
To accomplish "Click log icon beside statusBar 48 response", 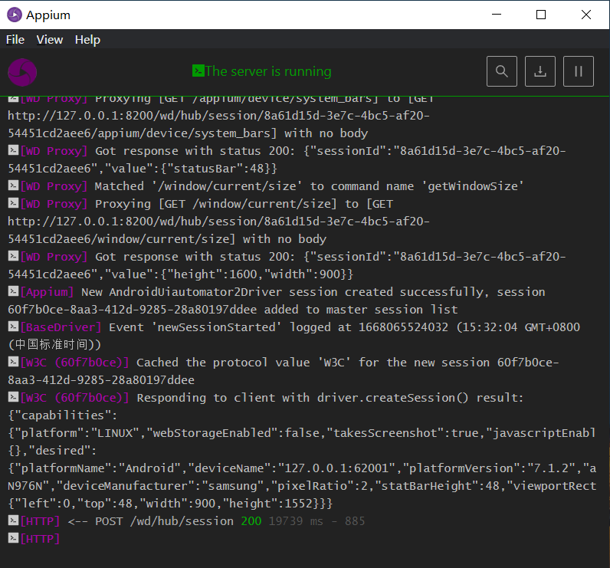I will click(13, 150).
